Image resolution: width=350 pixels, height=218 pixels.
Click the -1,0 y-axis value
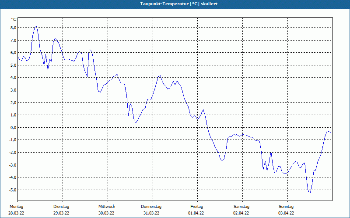[13, 140]
